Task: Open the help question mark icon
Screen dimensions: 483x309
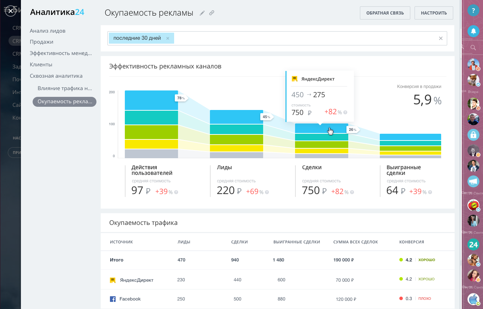Action: click(x=473, y=11)
